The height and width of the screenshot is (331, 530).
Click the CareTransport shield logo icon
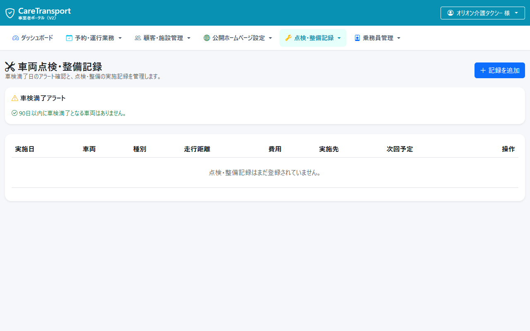coord(10,13)
